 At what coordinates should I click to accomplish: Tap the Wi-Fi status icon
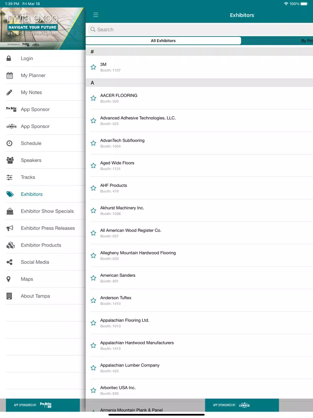(x=286, y=4)
